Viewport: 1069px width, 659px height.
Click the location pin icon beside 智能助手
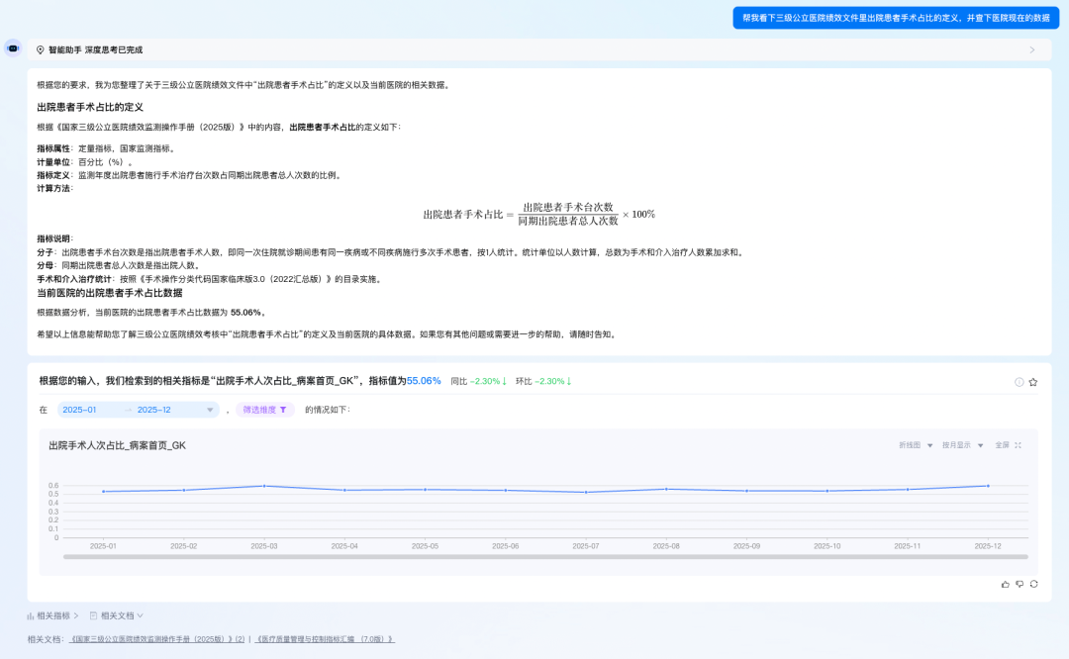point(41,49)
